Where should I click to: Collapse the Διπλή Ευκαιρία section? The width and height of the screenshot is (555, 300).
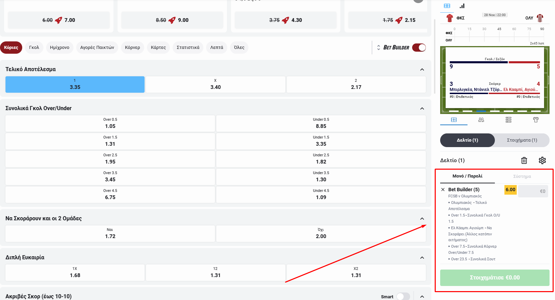[422, 258]
